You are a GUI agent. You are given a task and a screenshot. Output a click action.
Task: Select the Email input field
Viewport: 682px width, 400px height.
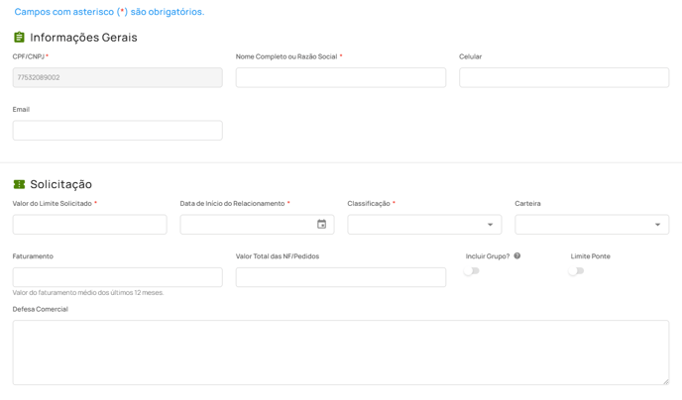point(117,131)
